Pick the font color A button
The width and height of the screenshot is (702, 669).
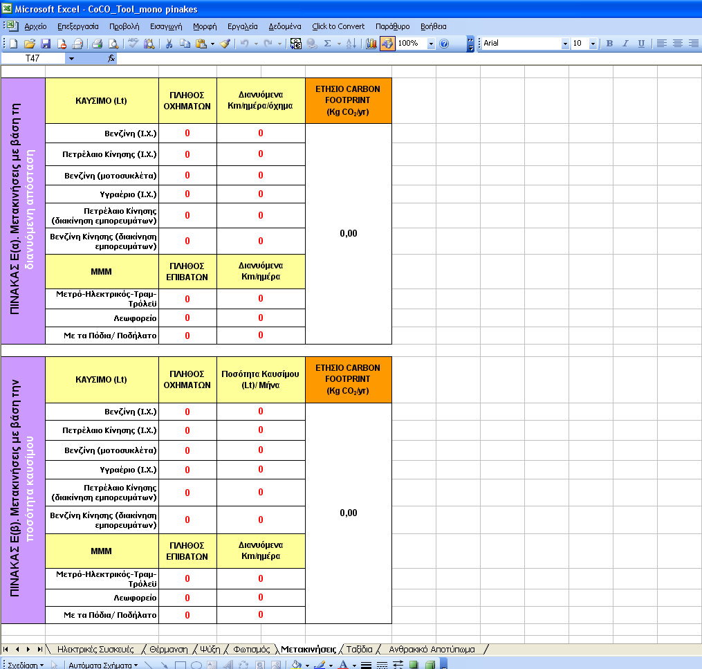[343, 666]
